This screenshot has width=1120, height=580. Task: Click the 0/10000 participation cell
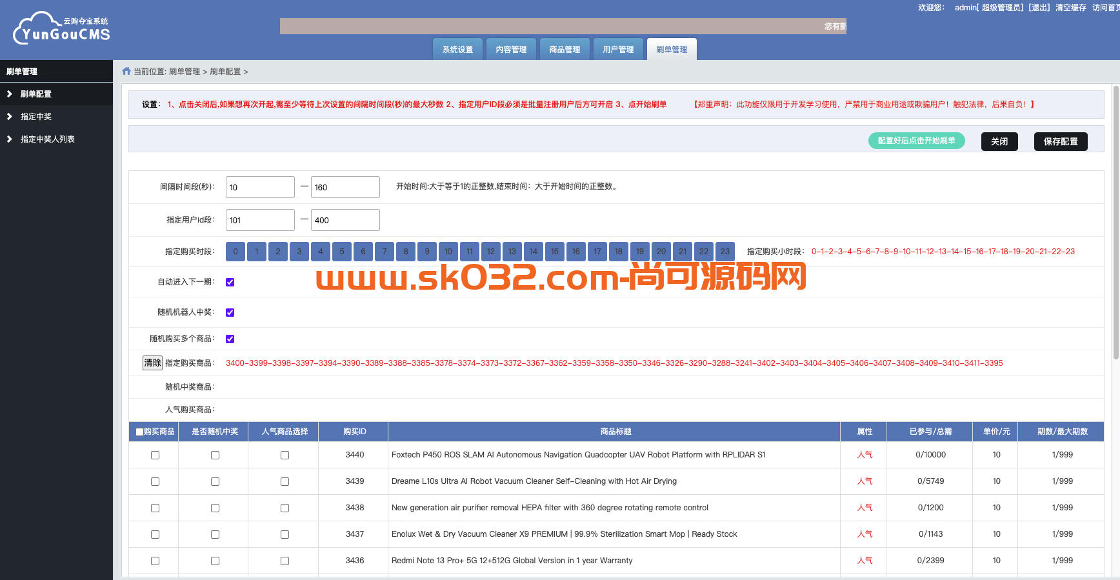pos(930,455)
